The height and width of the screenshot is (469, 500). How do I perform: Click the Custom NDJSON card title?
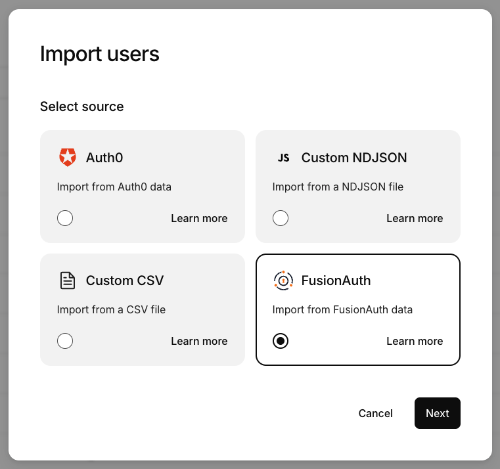(354, 158)
